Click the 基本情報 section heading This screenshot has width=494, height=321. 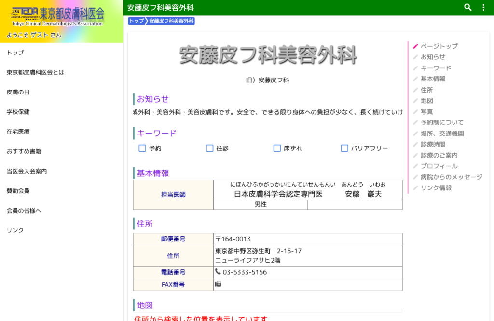[x=153, y=174]
